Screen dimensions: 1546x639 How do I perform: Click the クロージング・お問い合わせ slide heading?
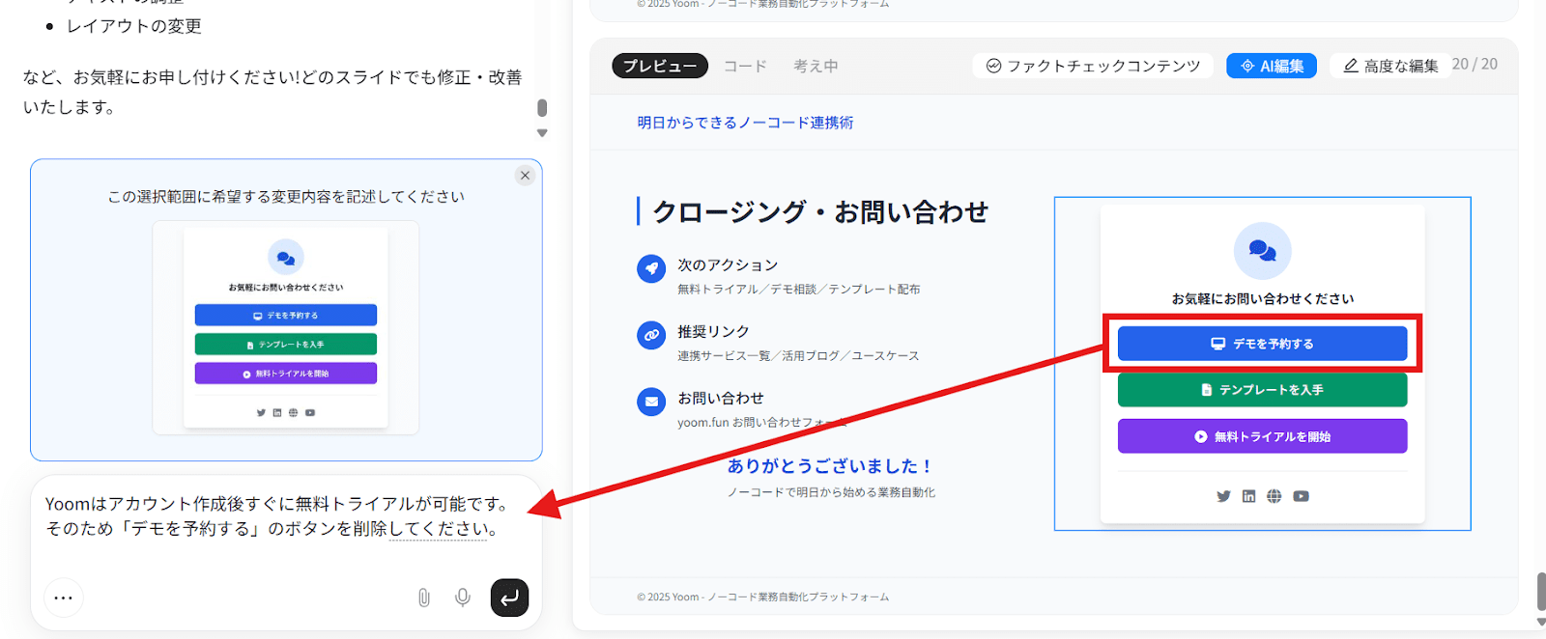click(820, 211)
